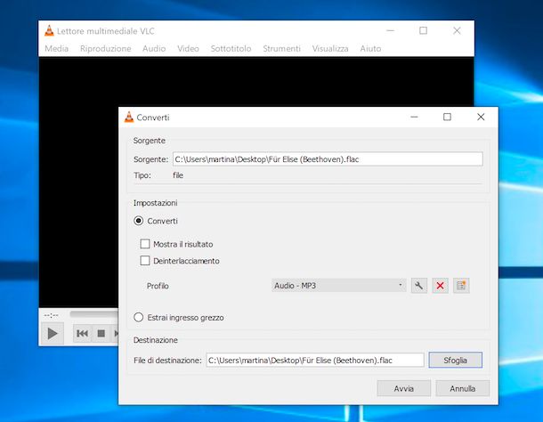Close the Converti dialog
This screenshot has width=543, height=422.
pos(481,118)
